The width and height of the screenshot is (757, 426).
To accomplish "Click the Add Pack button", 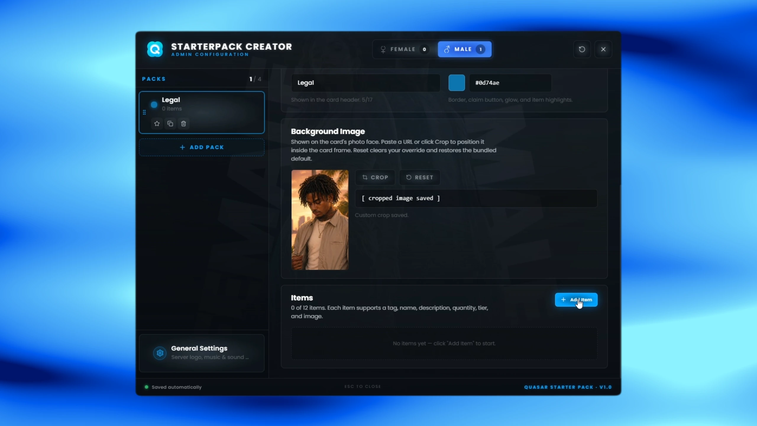I will click(202, 147).
